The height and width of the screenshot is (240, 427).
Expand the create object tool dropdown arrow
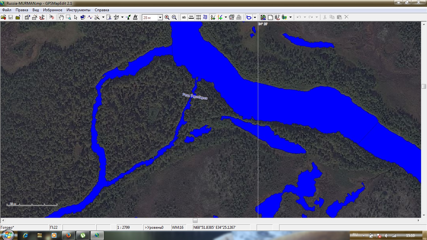[103, 17]
